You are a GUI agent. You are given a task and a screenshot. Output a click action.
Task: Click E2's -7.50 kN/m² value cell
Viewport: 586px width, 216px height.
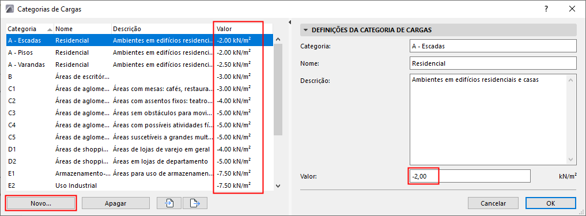click(x=233, y=185)
